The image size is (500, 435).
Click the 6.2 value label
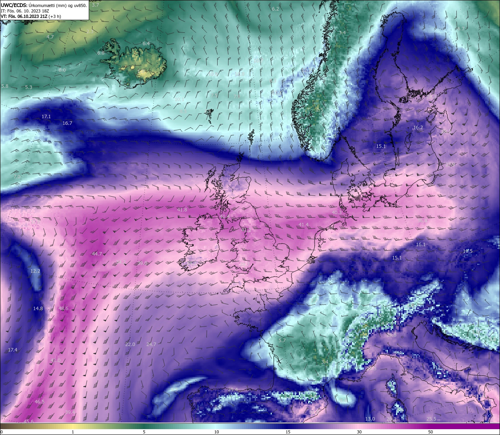point(275,9)
